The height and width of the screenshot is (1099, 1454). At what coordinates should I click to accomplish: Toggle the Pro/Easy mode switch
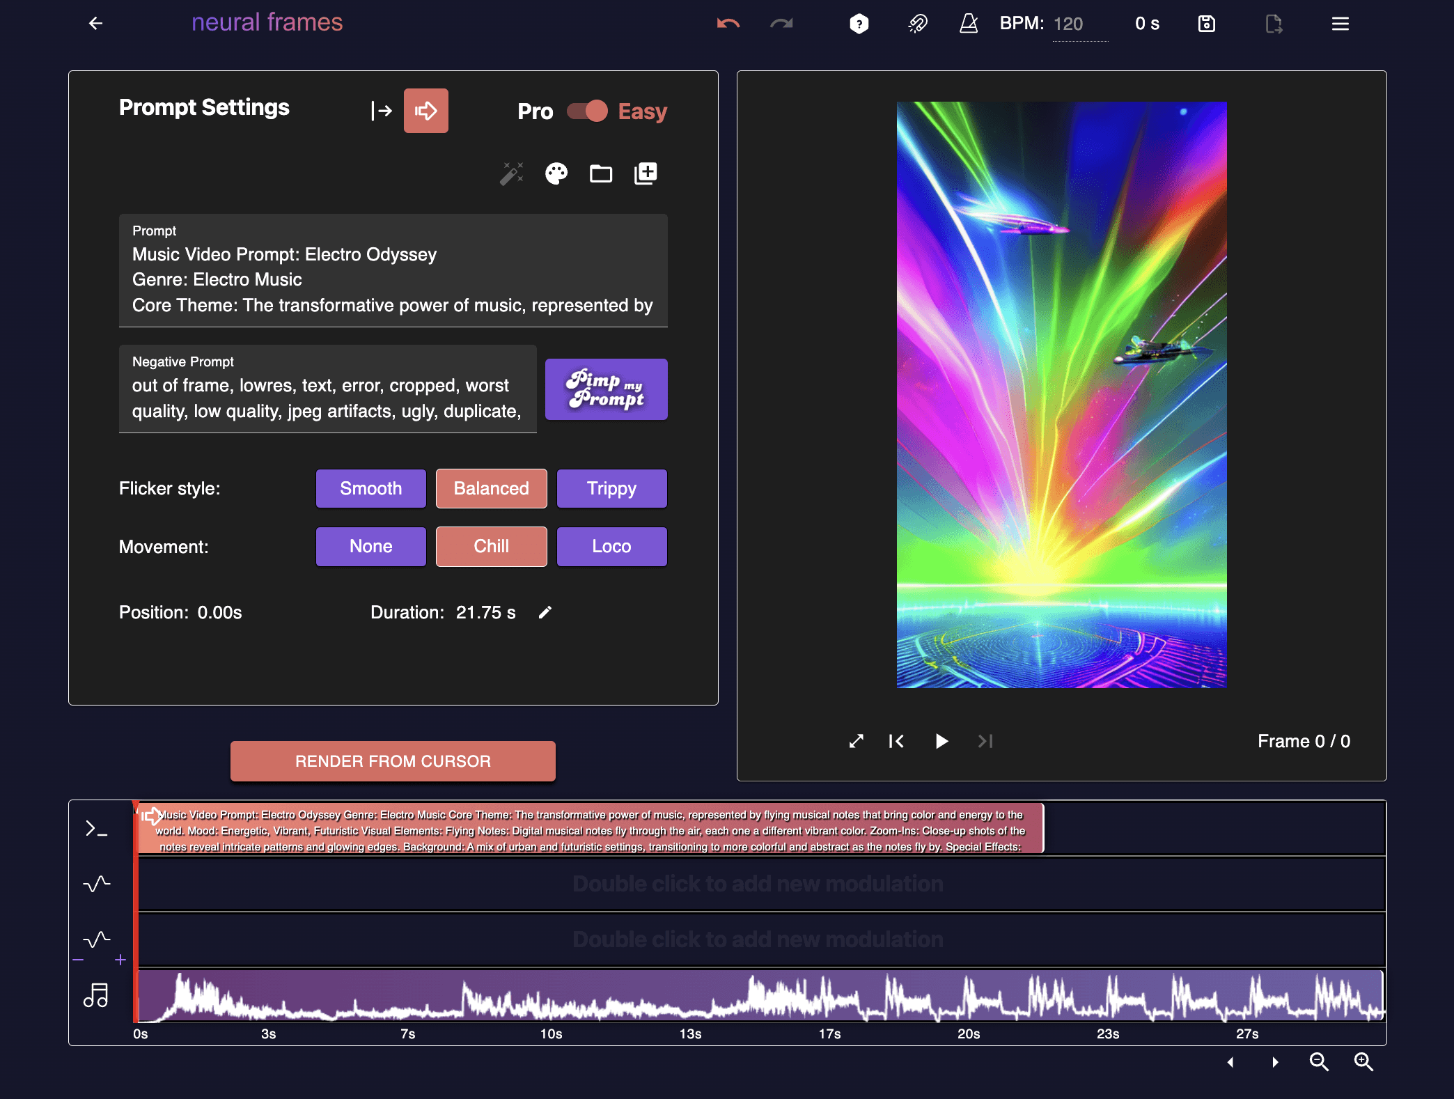pos(587,111)
